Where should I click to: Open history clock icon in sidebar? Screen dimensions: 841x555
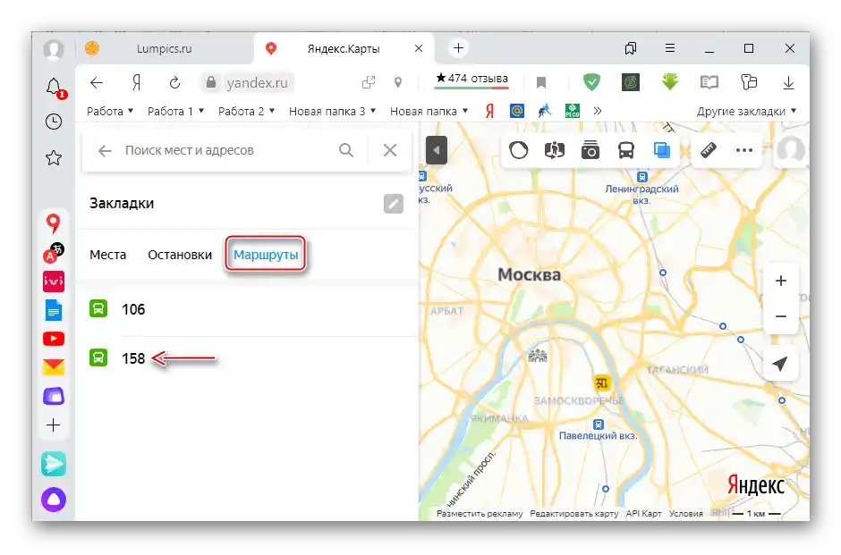(x=54, y=122)
